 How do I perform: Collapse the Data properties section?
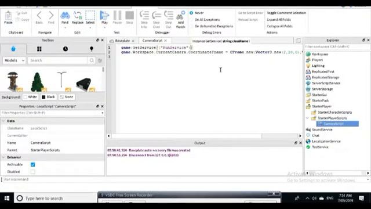(x=3, y=121)
